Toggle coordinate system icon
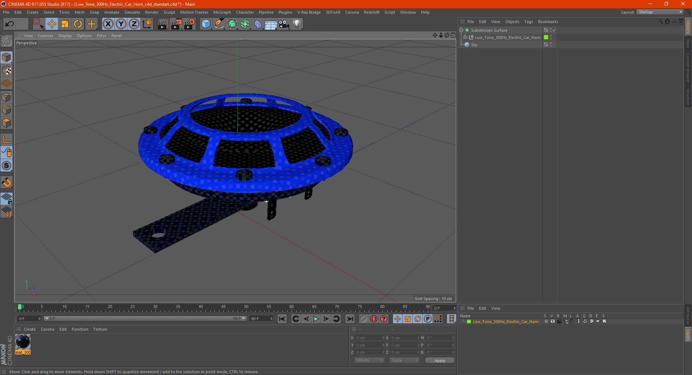Screen dimensions: 692x375 (x=147, y=24)
